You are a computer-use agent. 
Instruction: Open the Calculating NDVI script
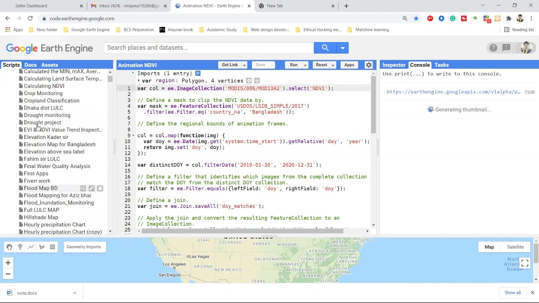point(44,86)
